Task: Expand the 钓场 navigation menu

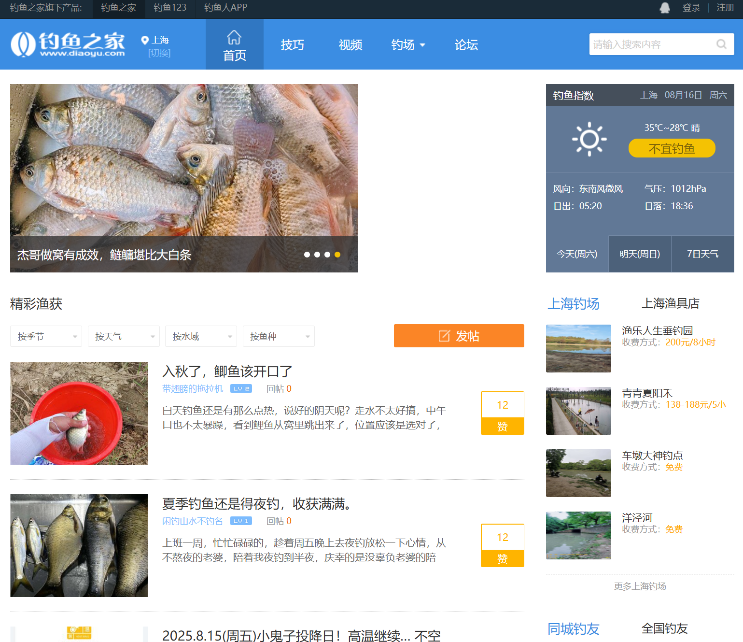Action: (x=408, y=44)
